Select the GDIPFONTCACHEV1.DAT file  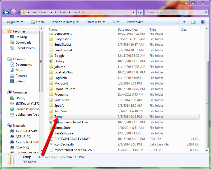click(x=72, y=139)
